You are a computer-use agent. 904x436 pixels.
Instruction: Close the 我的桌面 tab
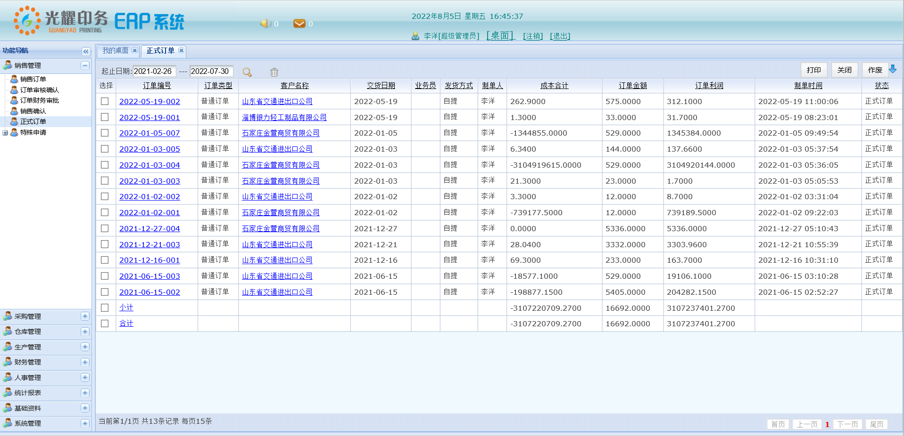click(135, 50)
